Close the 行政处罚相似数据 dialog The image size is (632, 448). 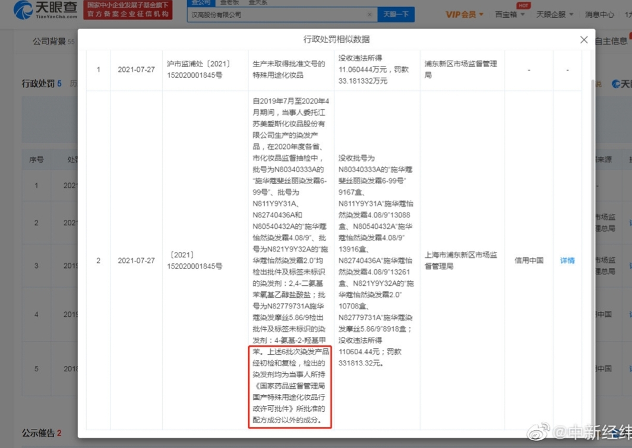584,40
